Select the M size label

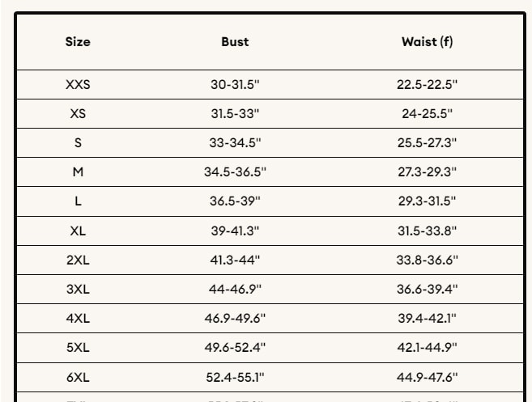click(x=78, y=171)
